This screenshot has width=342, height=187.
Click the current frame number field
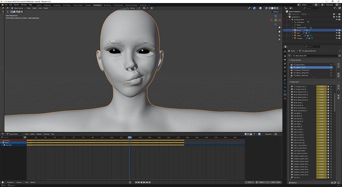[x=250, y=183]
